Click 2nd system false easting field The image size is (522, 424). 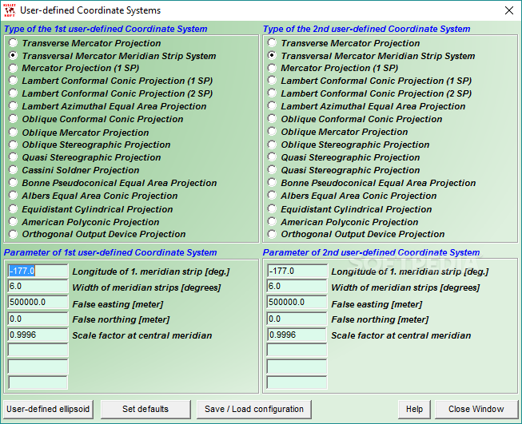[x=297, y=303]
